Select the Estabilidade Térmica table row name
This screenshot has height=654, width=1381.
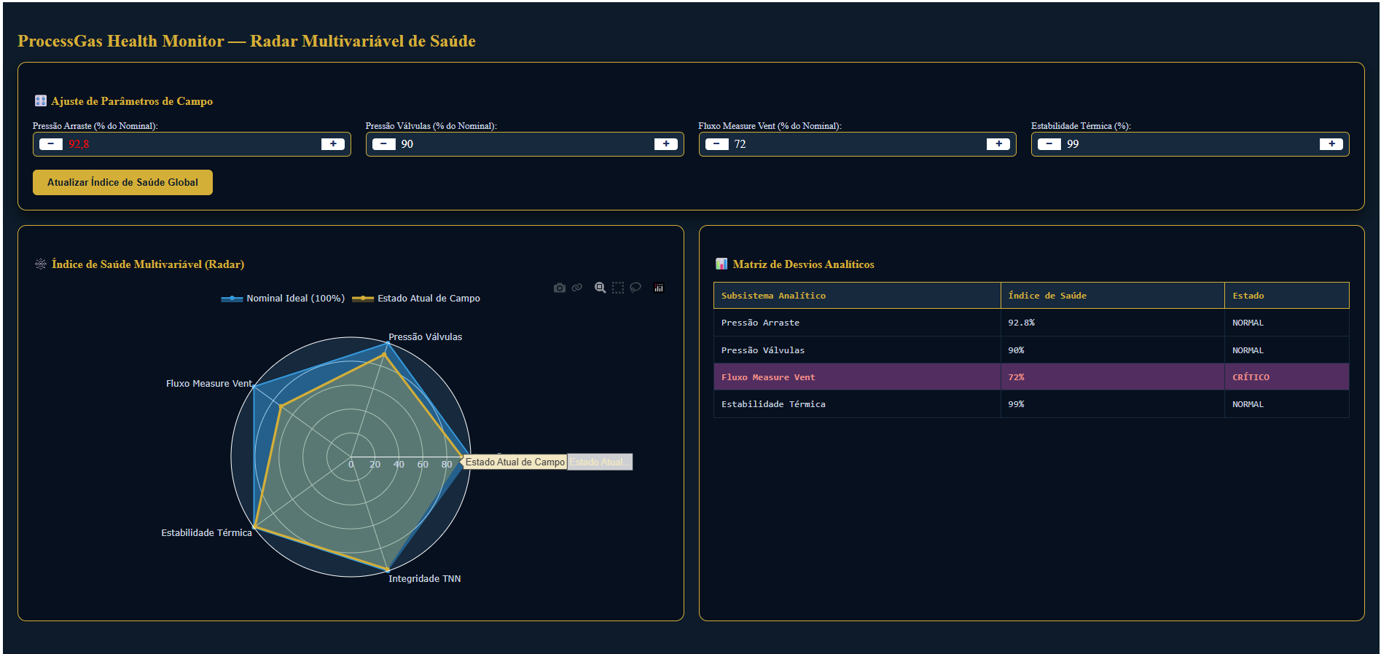[773, 404]
